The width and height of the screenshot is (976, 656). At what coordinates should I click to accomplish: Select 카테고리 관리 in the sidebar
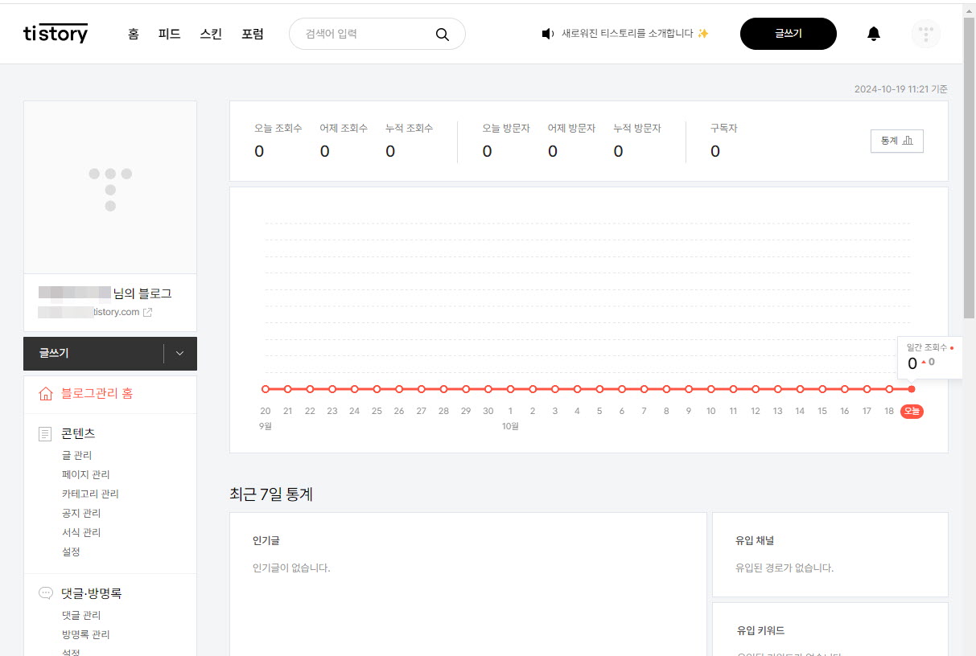pos(89,493)
